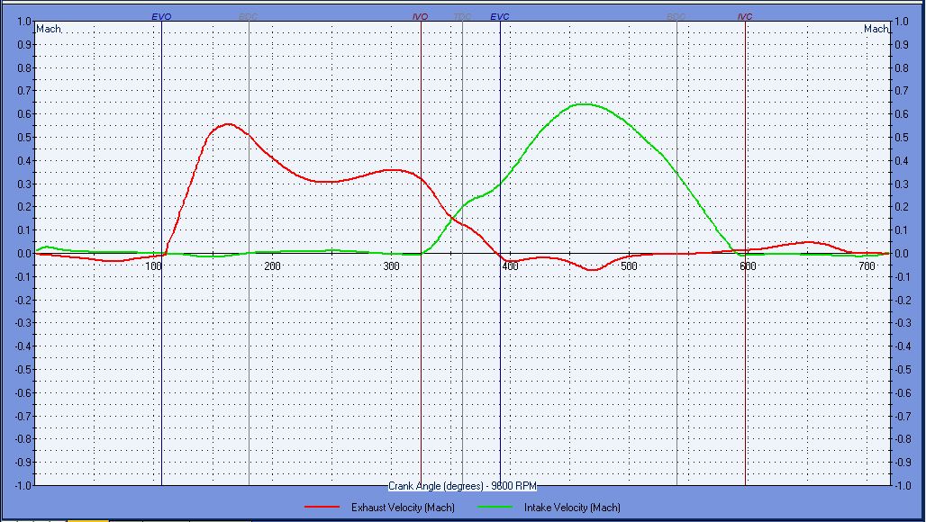Click the 600 tick label on crank axis

point(747,266)
